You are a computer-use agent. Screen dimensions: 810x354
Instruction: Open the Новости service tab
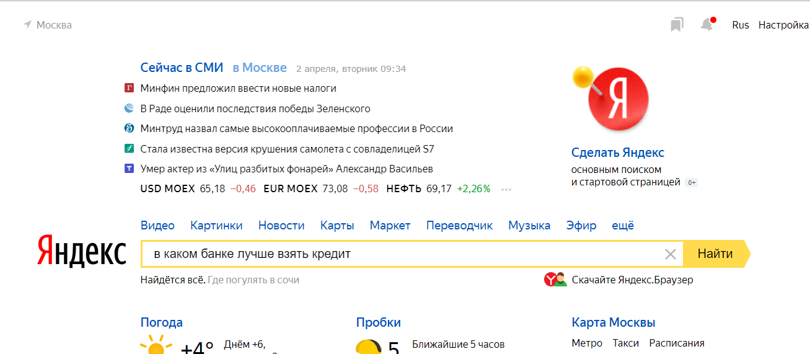(281, 226)
